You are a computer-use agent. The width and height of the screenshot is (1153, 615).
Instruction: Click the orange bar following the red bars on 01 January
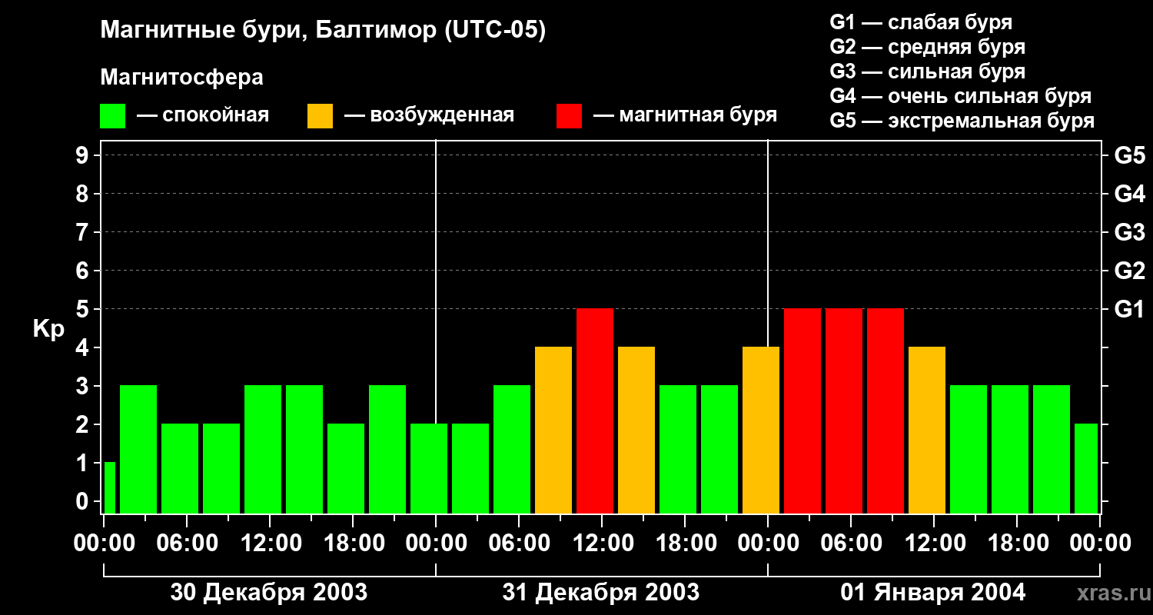[x=927, y=430]
